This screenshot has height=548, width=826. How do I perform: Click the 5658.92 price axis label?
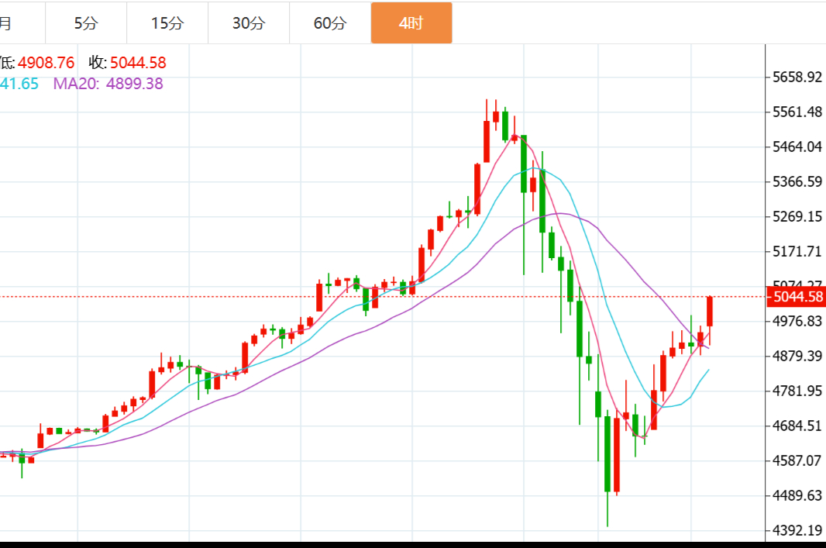tap(797, 78)
